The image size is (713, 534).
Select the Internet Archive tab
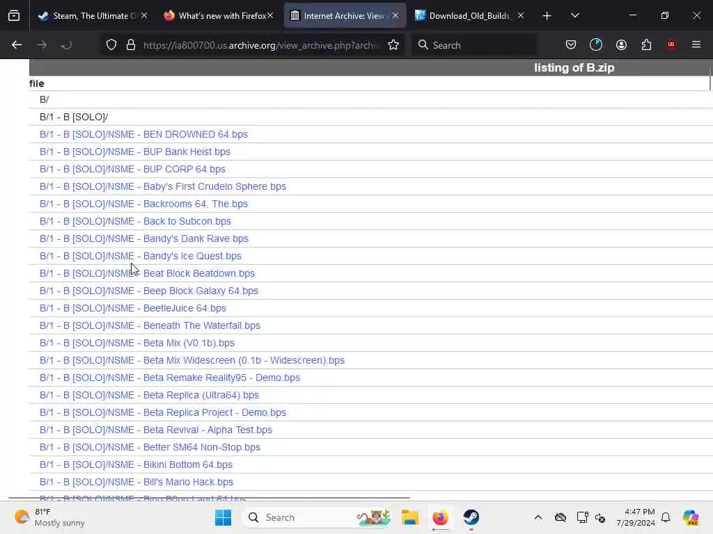[x=345, y=16]
